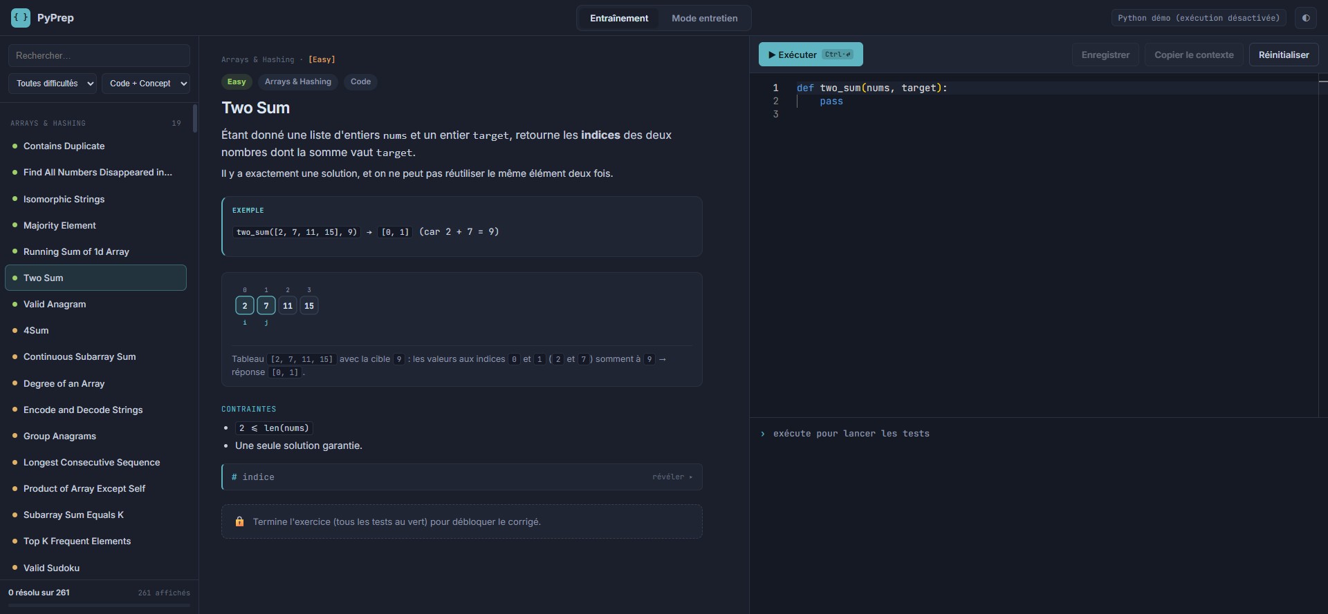Click array cell with value 2
The height and width of the screenshot is (614, 1328).
coord(245,305)
